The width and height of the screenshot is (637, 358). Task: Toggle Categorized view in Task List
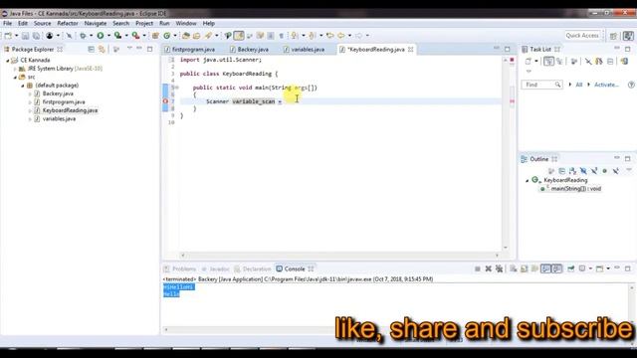pyautogui.click(x=548, y=62)
